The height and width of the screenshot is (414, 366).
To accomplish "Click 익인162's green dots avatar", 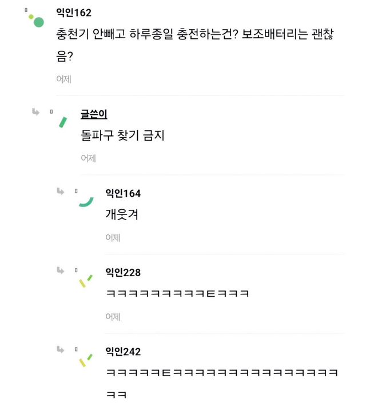I will pos(35,19).
